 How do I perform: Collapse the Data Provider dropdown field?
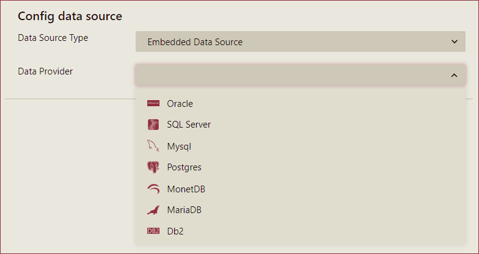(x=301, y=75)
